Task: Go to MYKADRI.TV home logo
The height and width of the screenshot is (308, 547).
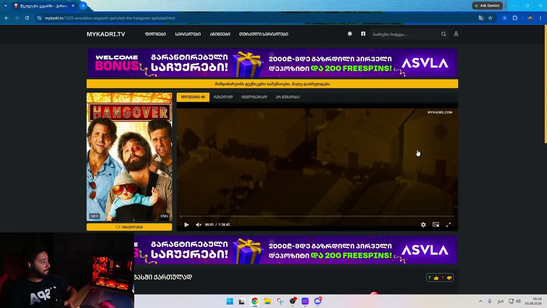Action: pos(106,34)
